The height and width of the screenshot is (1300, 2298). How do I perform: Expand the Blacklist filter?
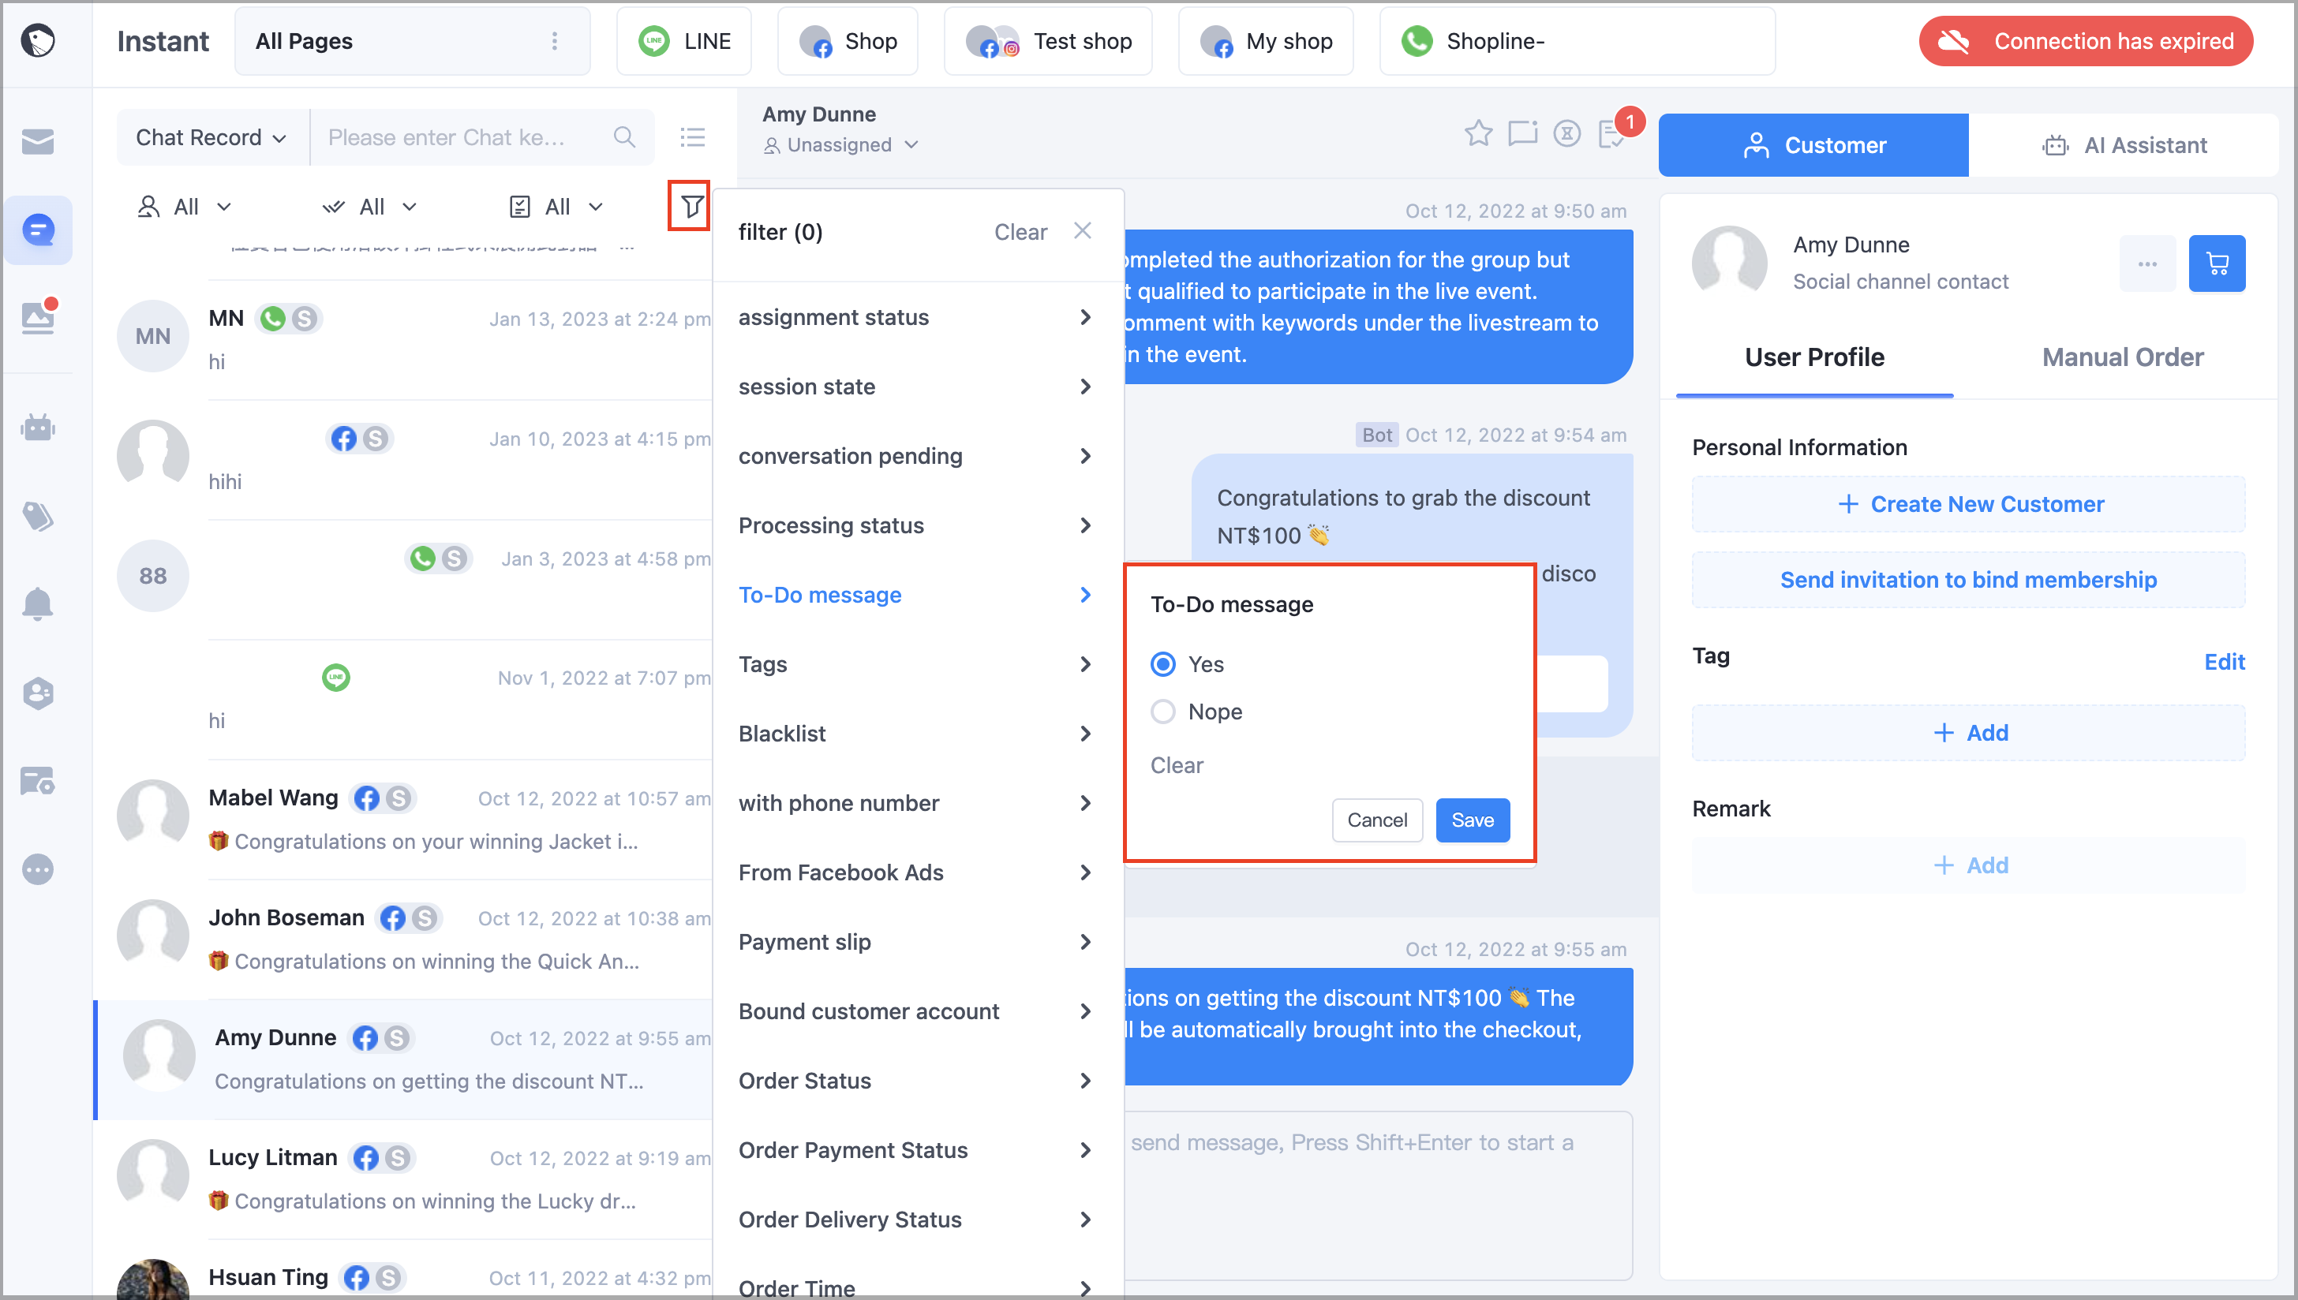(x=916, y=733)
